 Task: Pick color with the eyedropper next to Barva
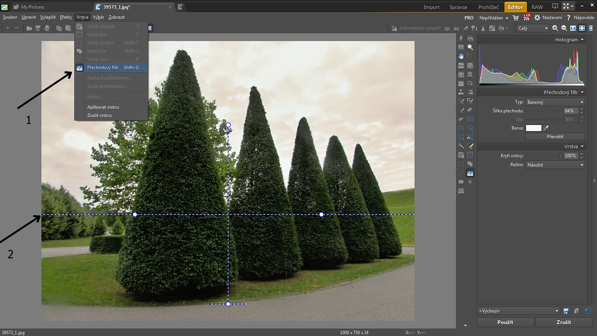click(x=546, y=128)
